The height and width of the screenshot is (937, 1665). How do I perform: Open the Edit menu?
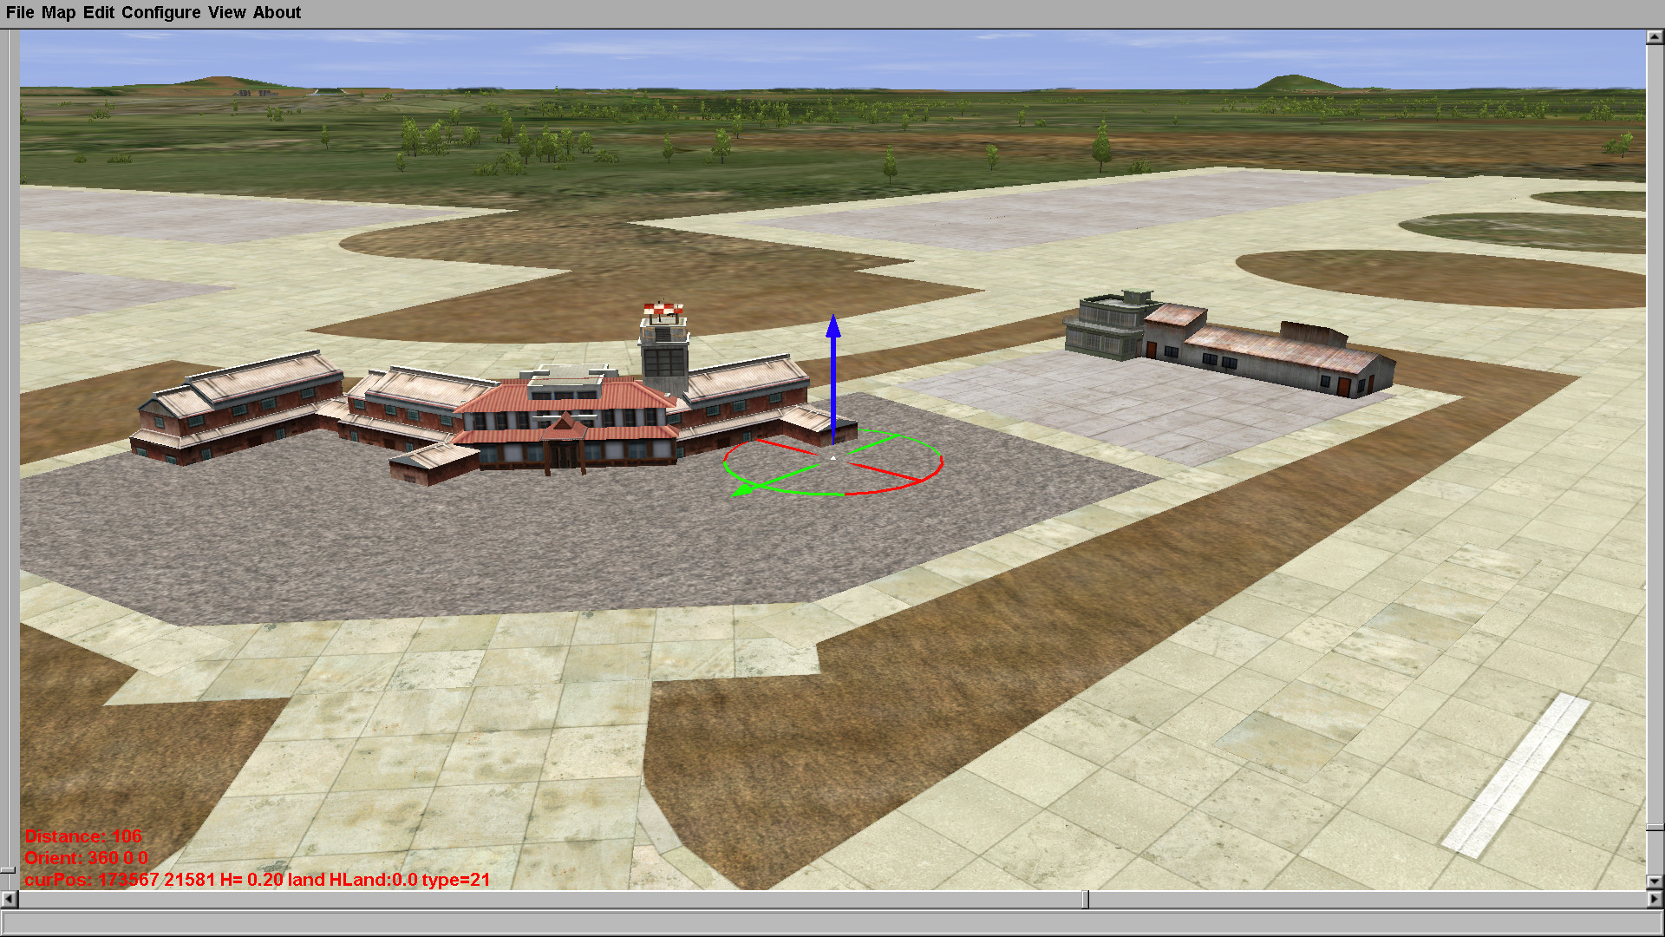tap(98, 12)
